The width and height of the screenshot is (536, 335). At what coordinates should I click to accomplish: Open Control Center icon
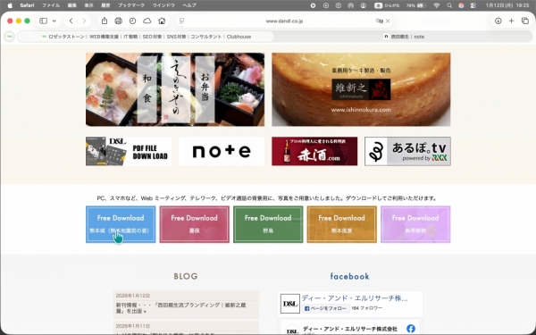pos(473,5)
